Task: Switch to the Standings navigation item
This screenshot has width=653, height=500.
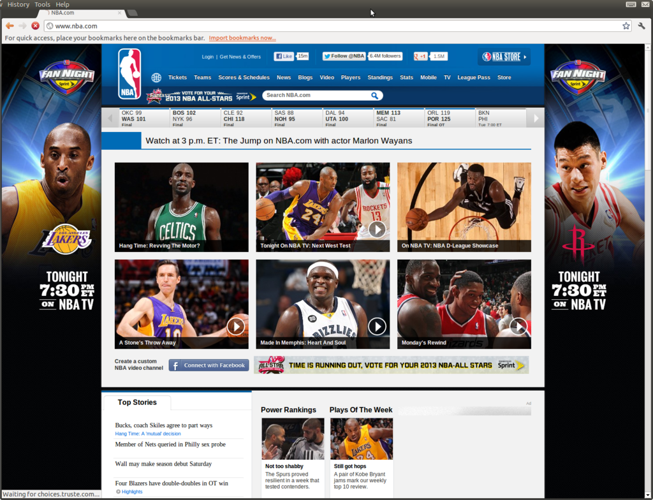Action: 380,77
